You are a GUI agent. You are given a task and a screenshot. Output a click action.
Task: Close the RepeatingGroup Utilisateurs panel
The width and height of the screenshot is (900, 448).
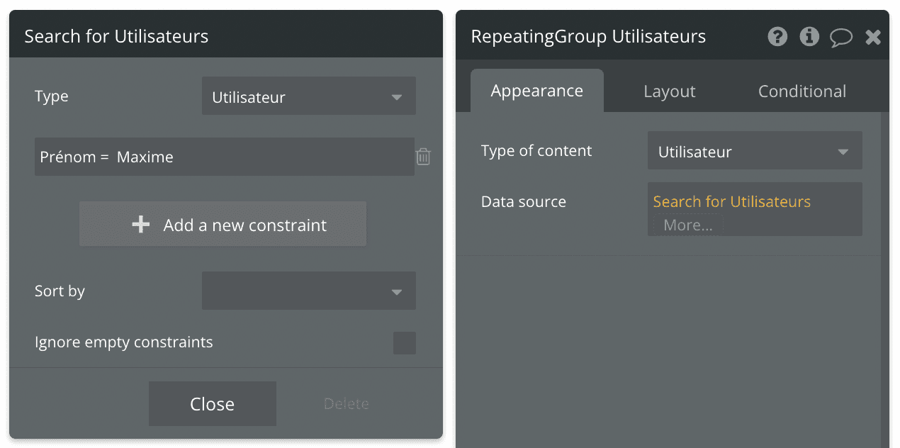click(873, 37)
